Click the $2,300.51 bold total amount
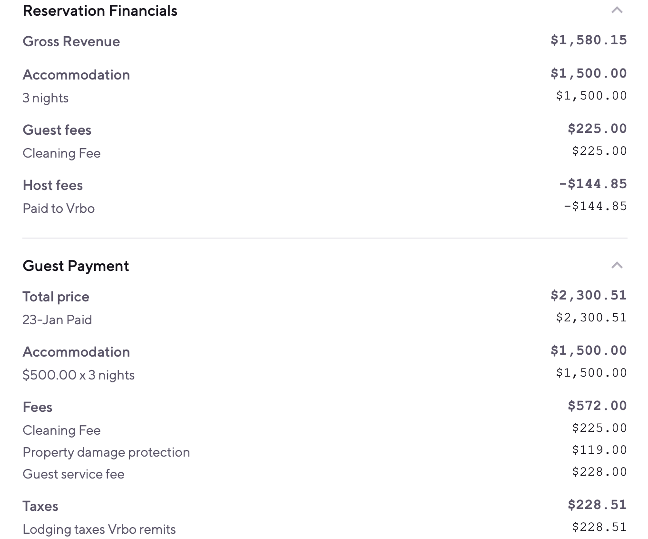 (x=589, y=295)
